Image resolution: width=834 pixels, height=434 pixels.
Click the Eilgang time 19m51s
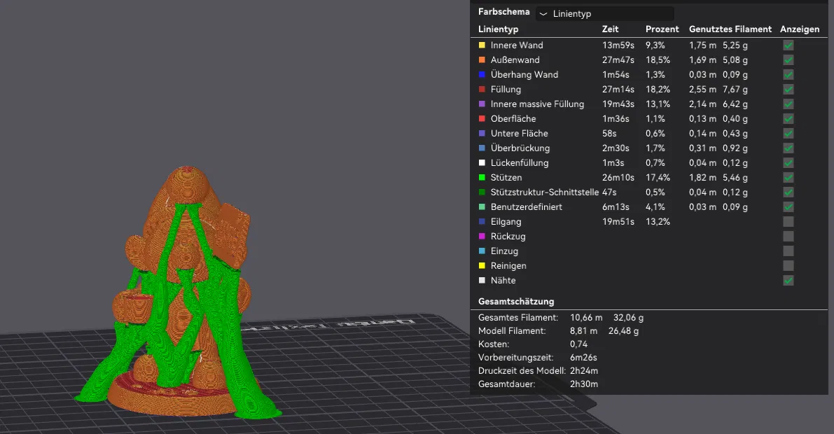tap(618, 222)
